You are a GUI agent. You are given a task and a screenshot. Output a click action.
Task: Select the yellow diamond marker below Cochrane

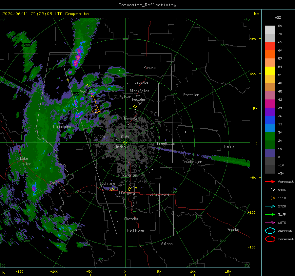click(x=112, y=190)
